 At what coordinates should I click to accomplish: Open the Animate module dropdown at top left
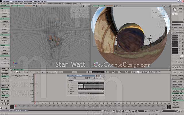[x=5, y=6]
